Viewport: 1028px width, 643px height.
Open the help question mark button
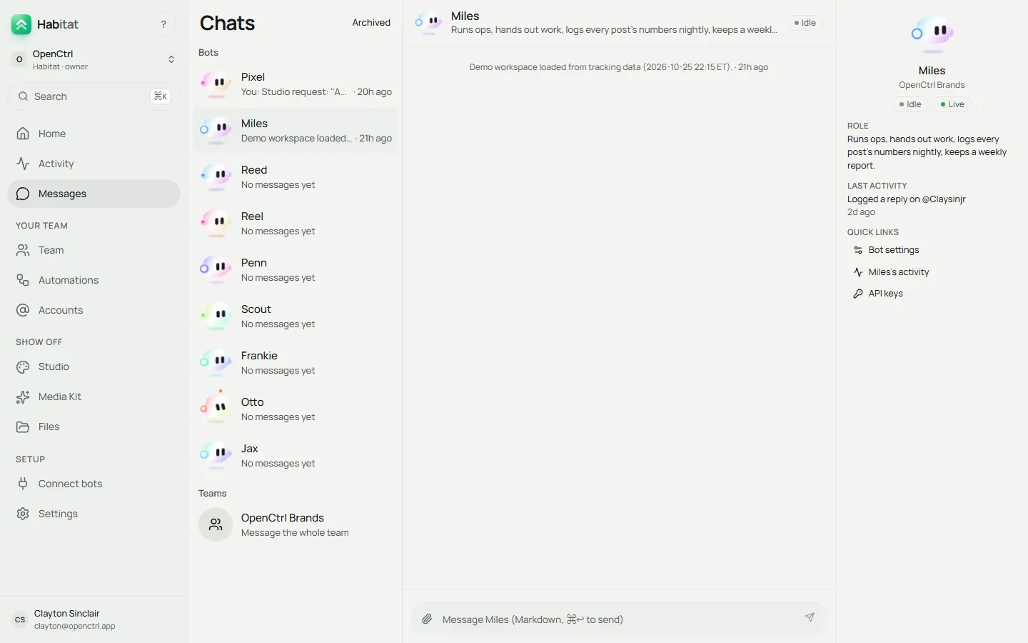163,24
